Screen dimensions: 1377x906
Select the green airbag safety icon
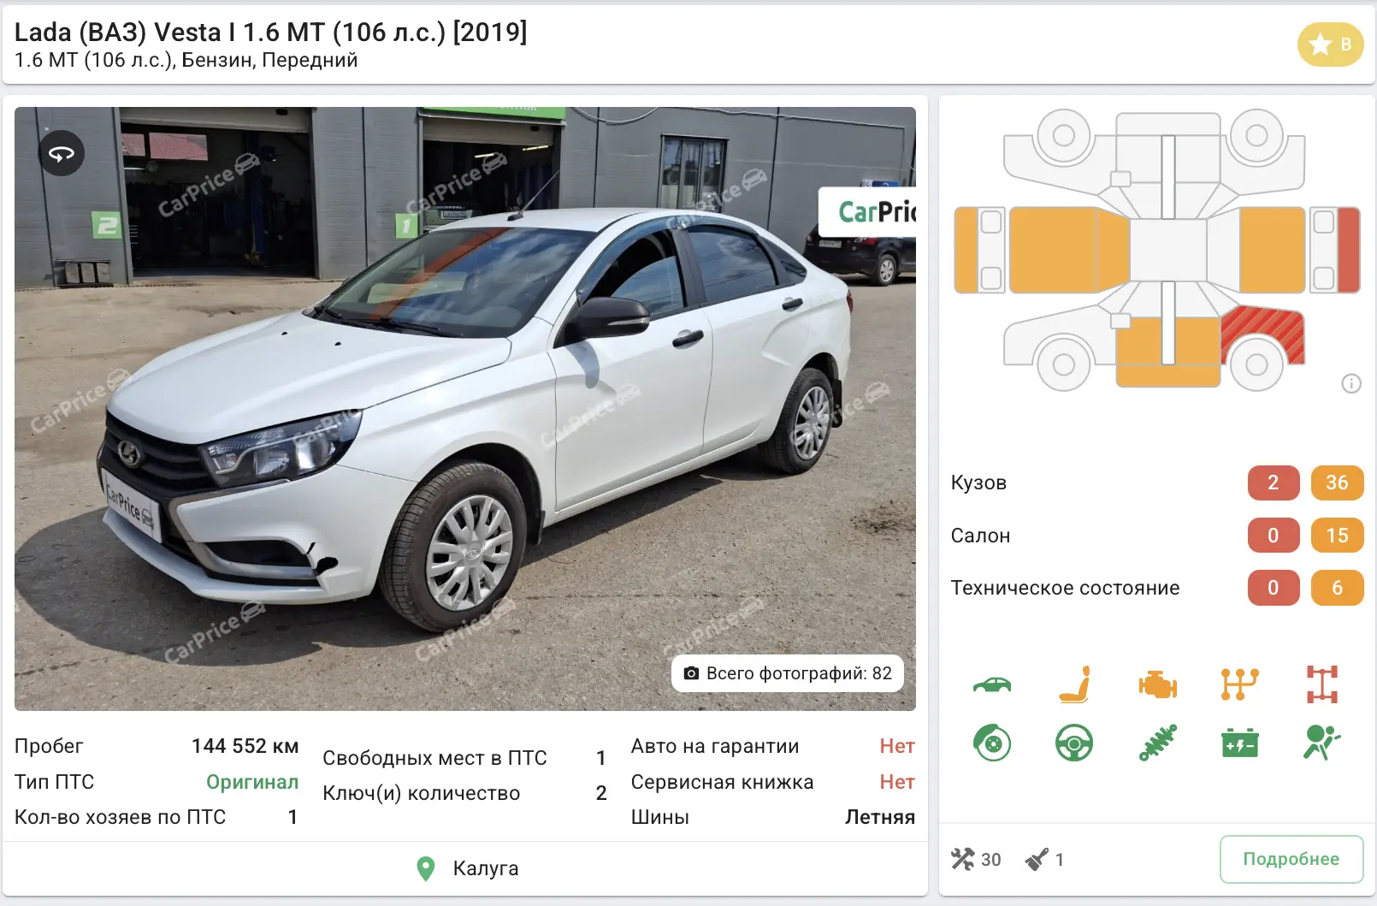[x=1321, y=743]
